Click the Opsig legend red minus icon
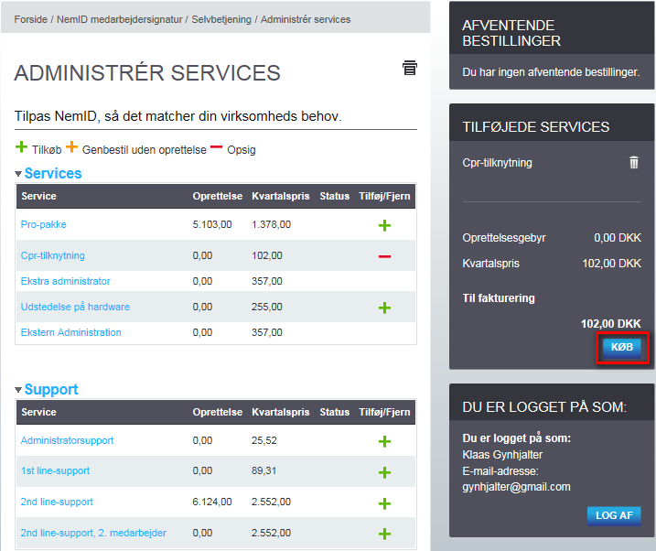Screen dimensions: 656x551 pyautogui.click(x=216, y=146)
